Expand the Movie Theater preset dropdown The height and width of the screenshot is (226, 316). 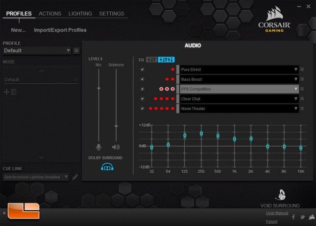point(239,109)
